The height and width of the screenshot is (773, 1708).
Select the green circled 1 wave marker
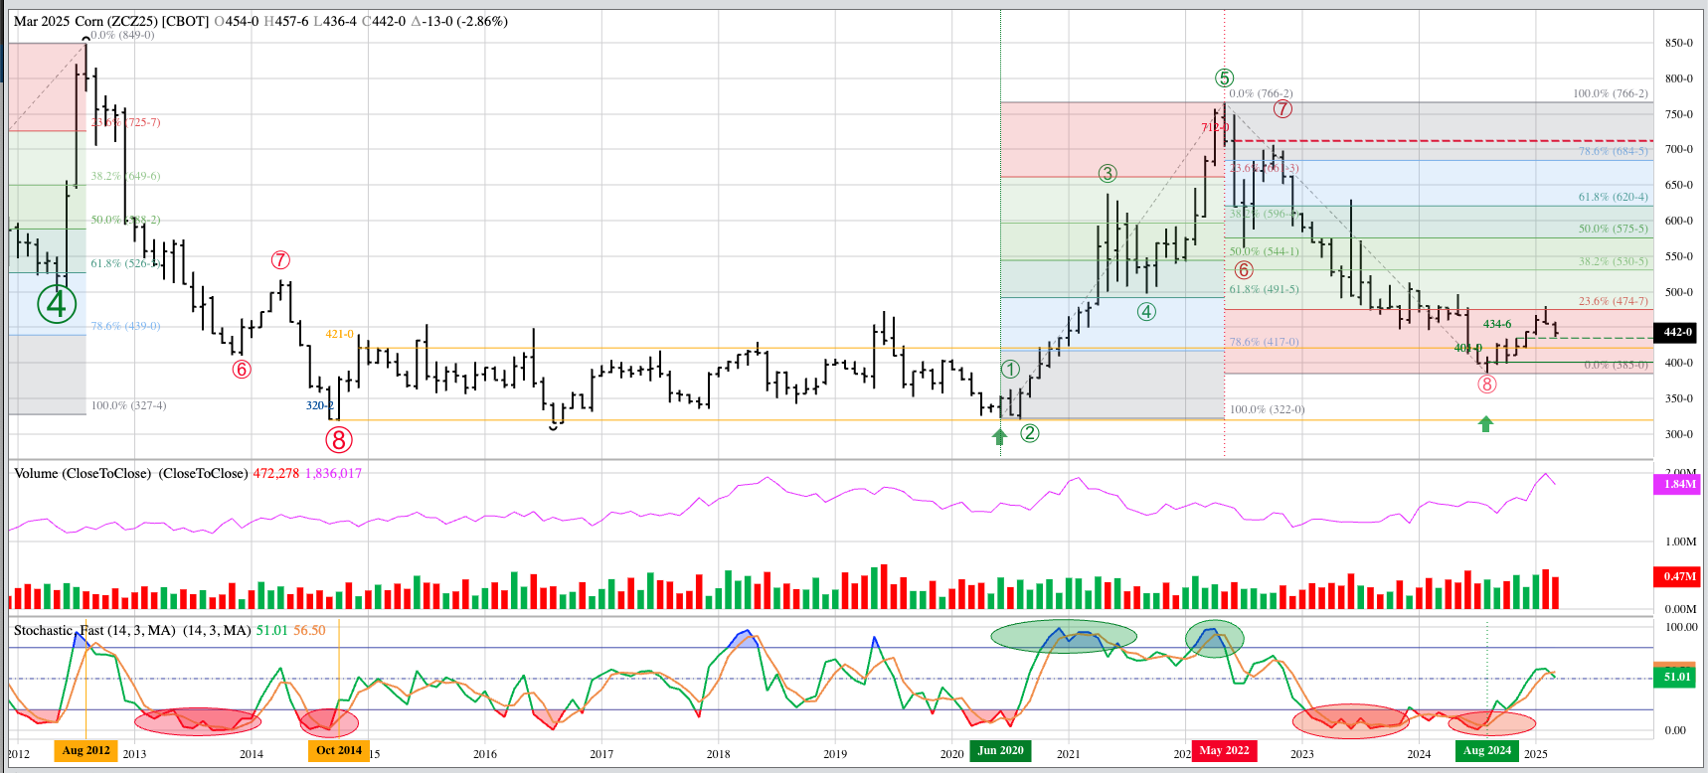(1010, 370)
